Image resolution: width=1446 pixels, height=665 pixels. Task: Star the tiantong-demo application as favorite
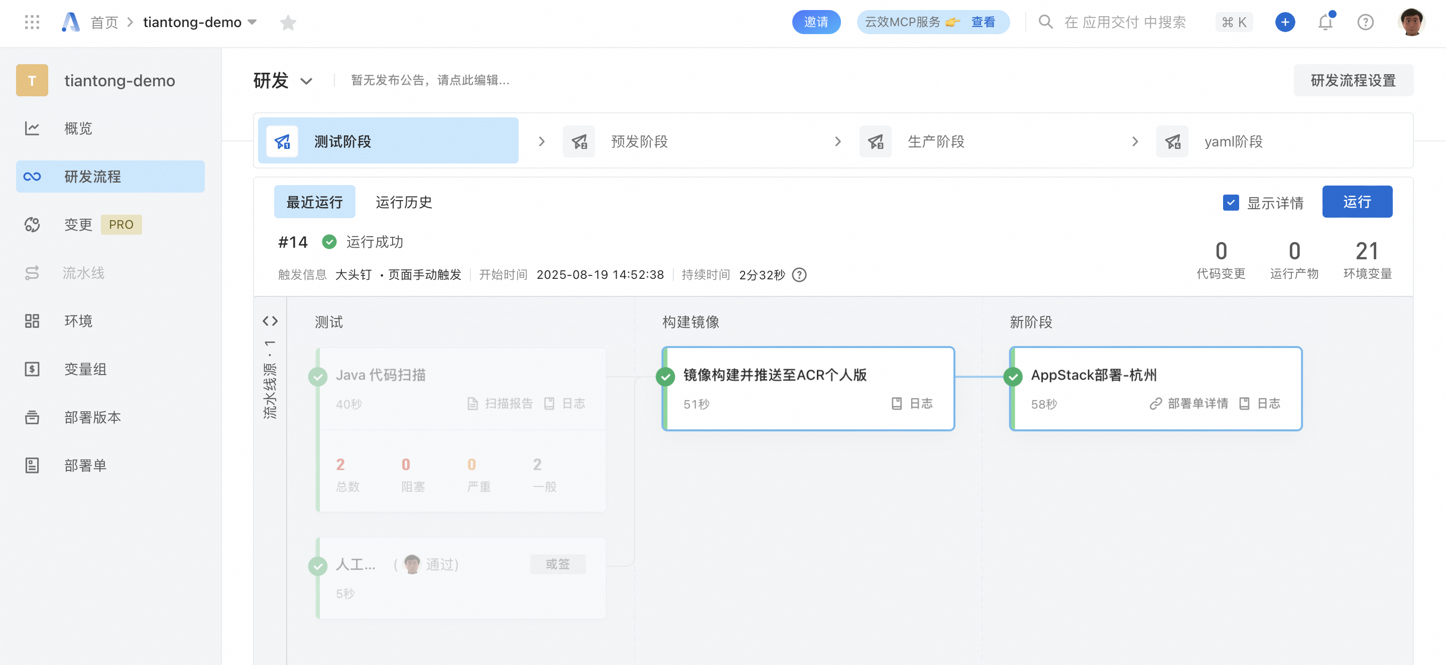click(x=288, y=23)
